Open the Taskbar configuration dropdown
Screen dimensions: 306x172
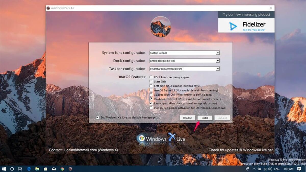pyautogui.click(x=218, y=69)
